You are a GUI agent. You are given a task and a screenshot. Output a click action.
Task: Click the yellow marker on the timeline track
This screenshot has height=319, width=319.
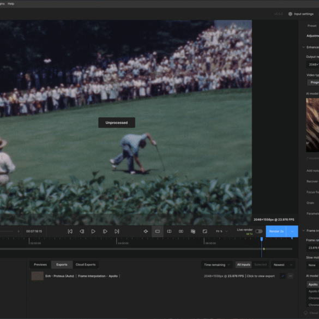(264, 249)
